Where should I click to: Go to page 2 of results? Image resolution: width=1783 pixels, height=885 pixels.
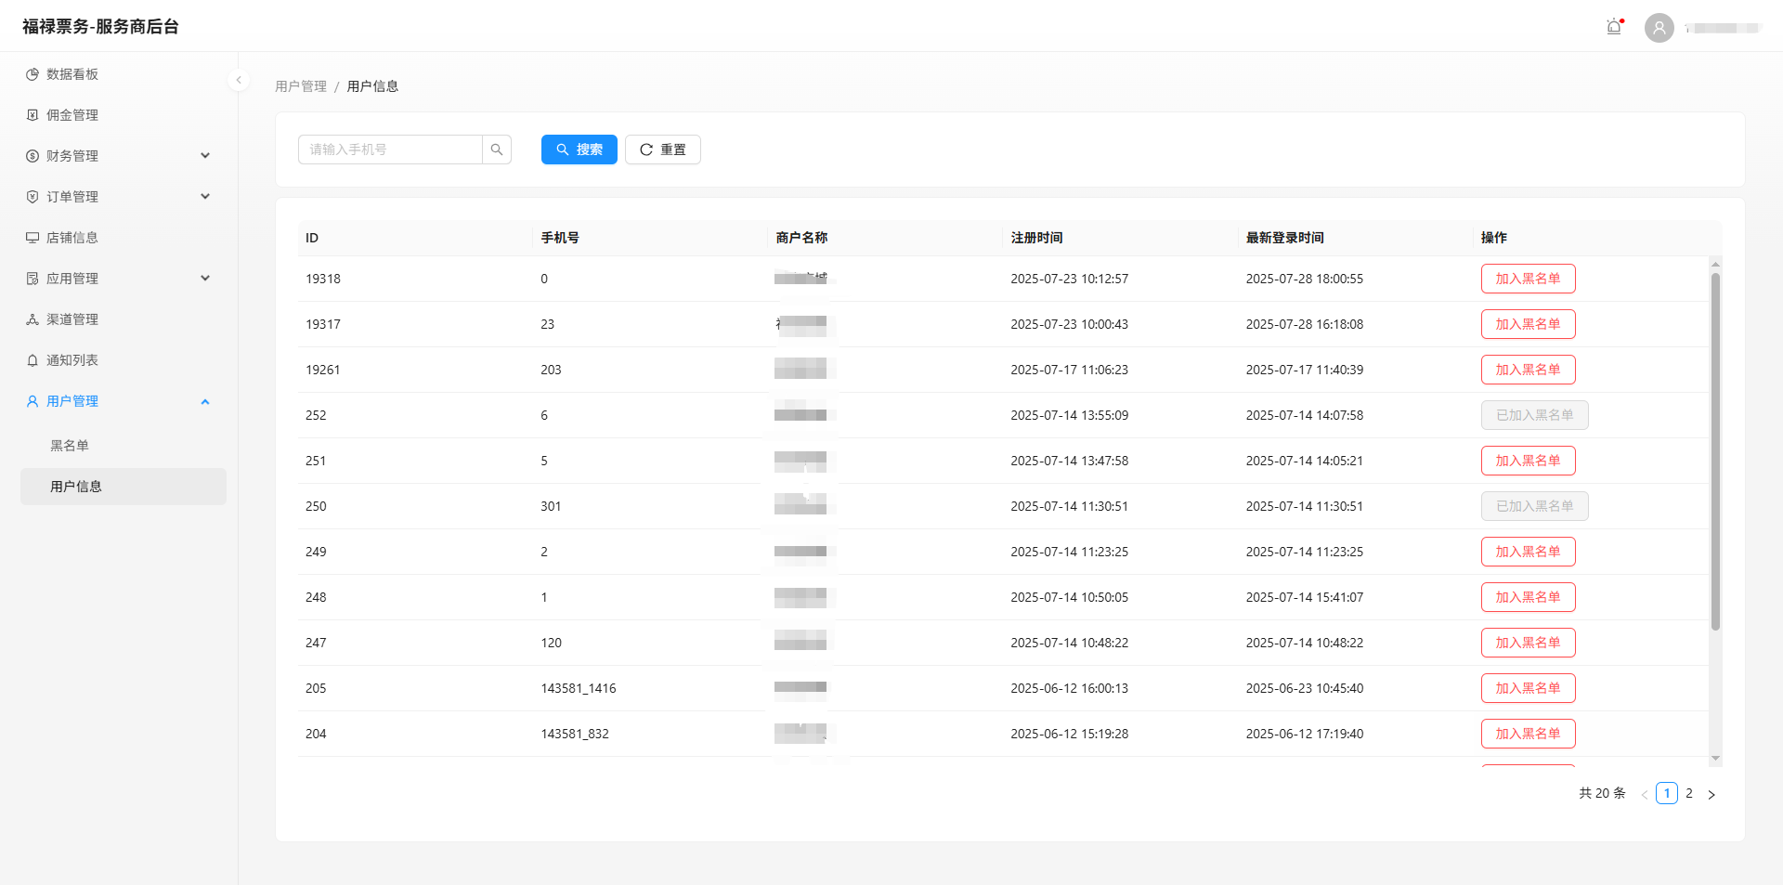(x=1689, y=793)
